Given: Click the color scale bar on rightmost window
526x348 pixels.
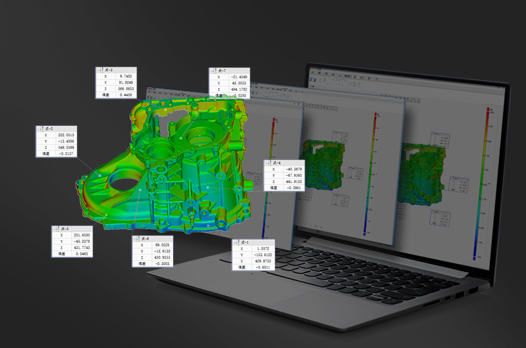Looking at the screenshot, I should (x=487, y=170).
